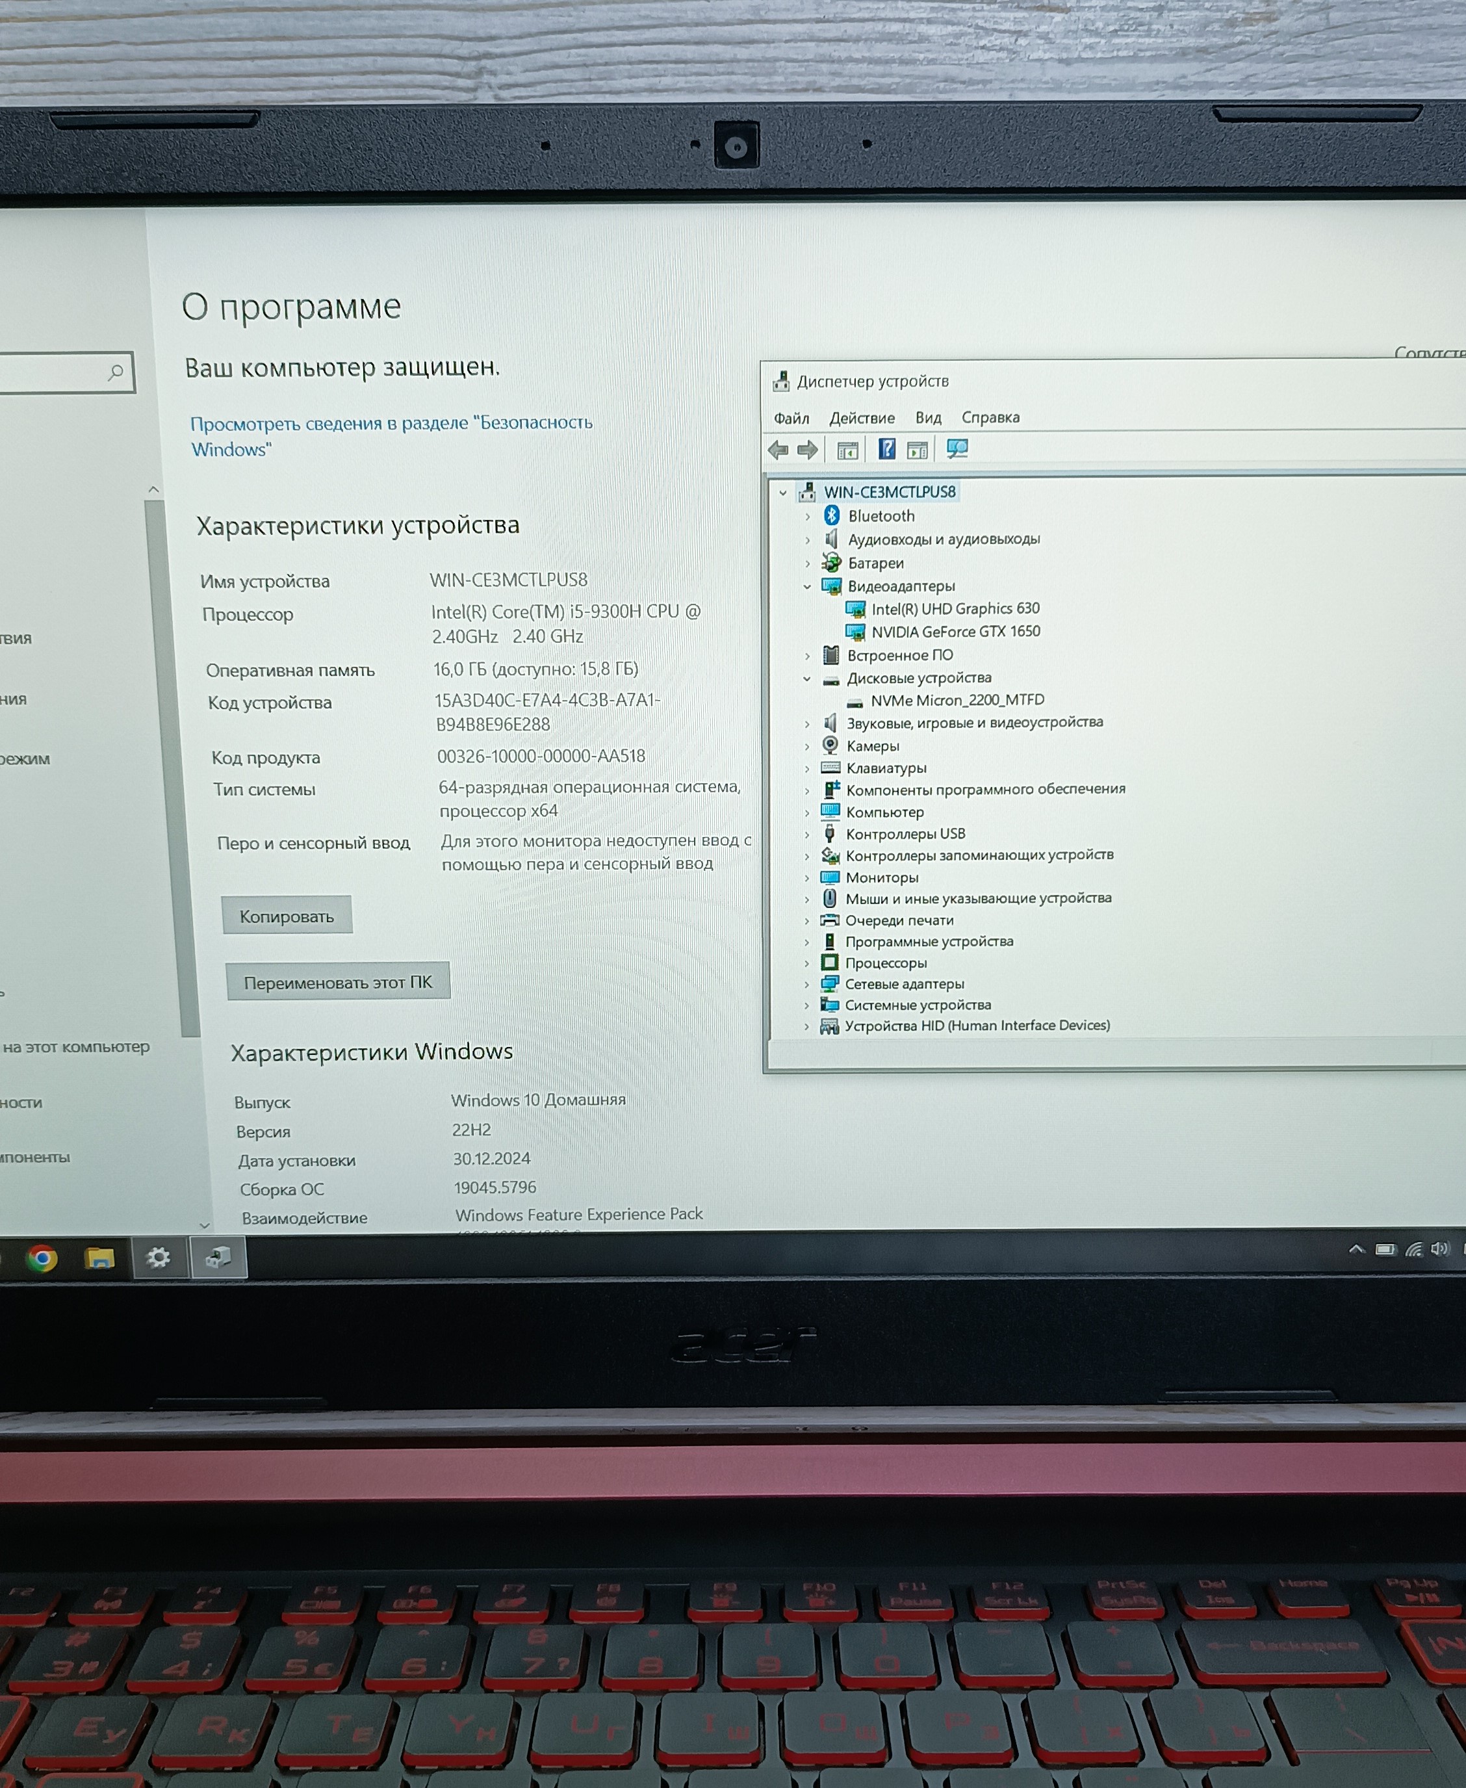This screenshot has width=1466, height=1788.
Task: Click the Back arrow in Device Manager toolbar
Action: click(x=778, y=450)
